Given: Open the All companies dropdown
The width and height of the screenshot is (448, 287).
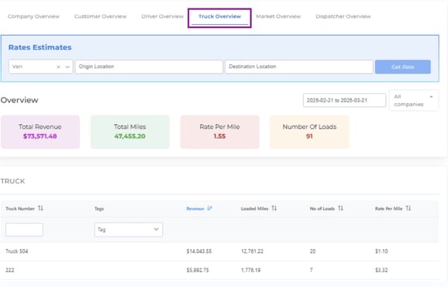Looking at the screenshot, I should pyautogui.click(x=414, y=100).
